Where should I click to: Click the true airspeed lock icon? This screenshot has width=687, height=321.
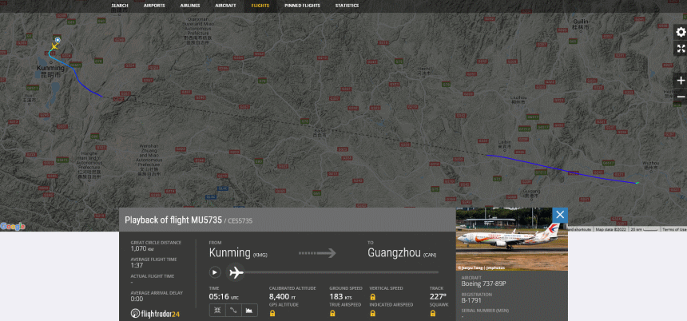click(x=332, y=313)
